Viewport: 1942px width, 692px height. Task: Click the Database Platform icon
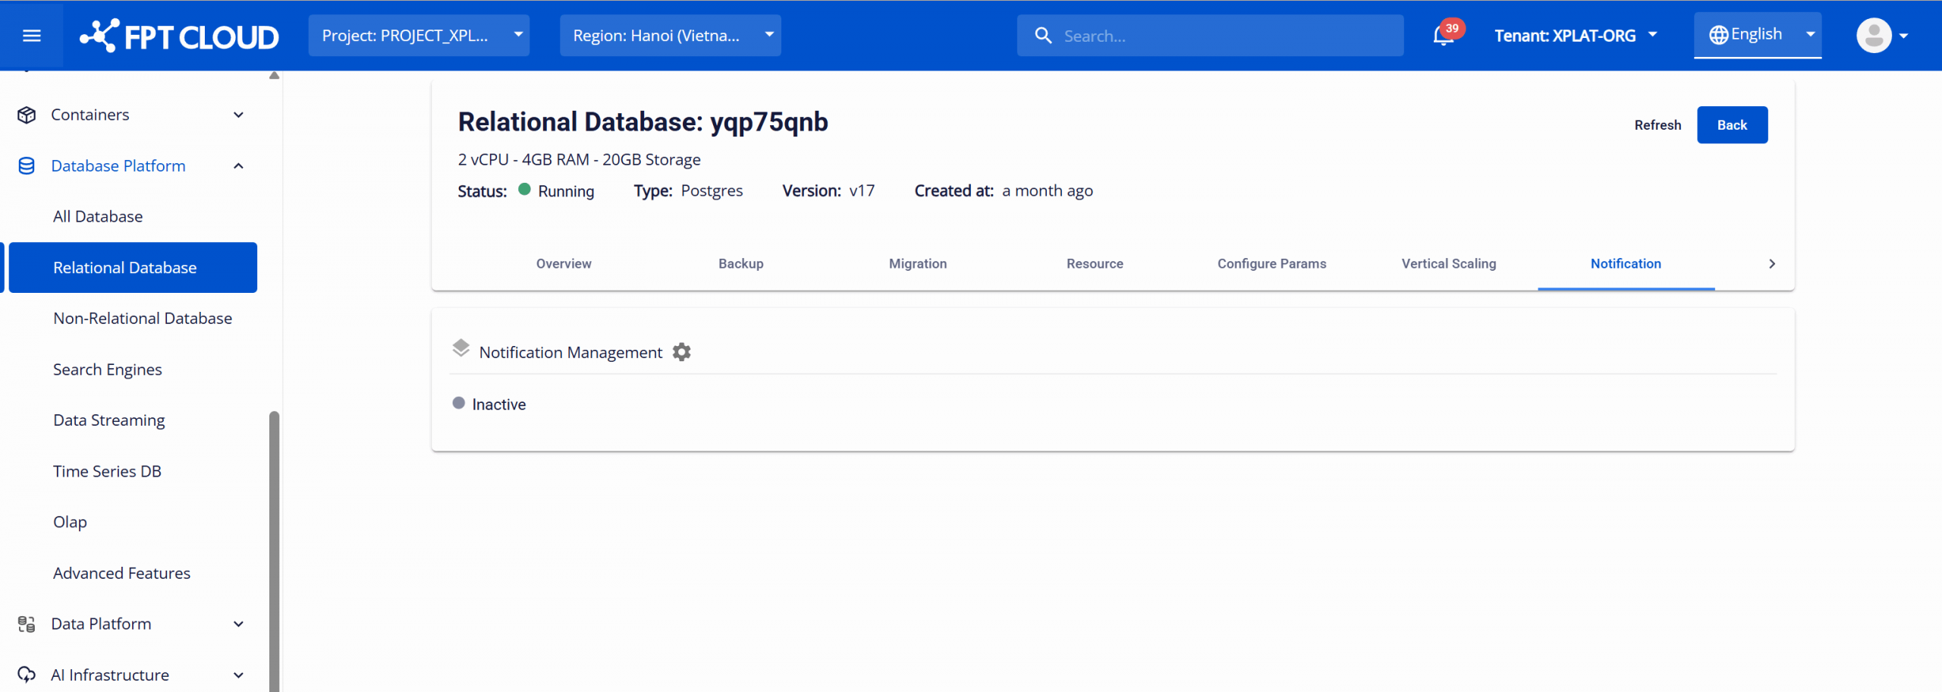(x=27, y=166)
